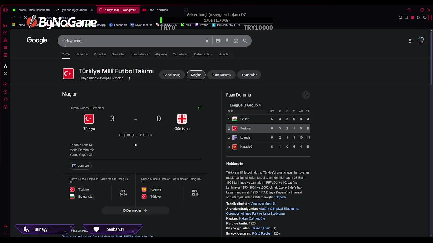433x243 pixels.
Task: Open the Hakan Çalhanoğlu link
Action: tap(252, 219)
